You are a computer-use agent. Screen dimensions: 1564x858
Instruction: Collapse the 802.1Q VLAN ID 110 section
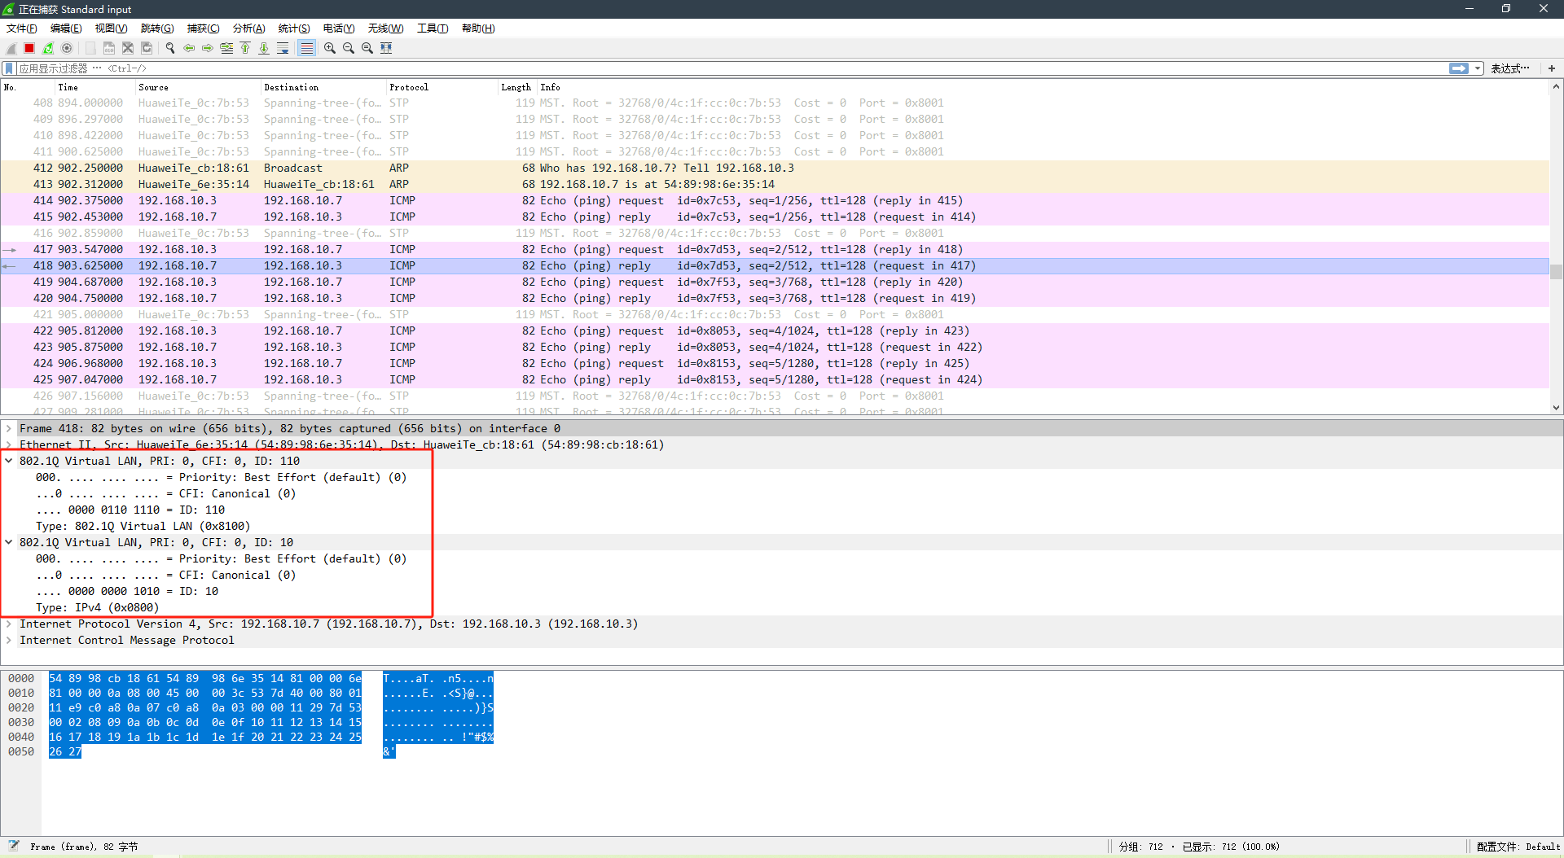pyautogui.click(x=9, y=461)
